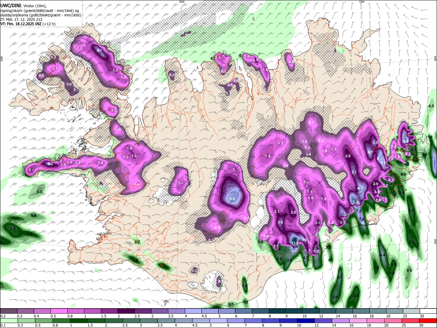Click the 7.8 precipitation value

point(362,219)
